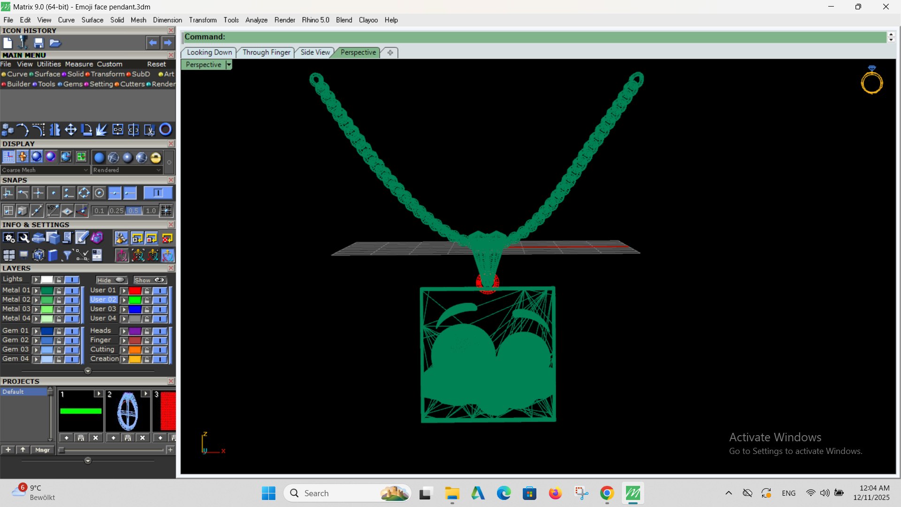The image size is (901, 507).
Task: Click Reset in the Main Menu
Action: click(x=156, y=64)
